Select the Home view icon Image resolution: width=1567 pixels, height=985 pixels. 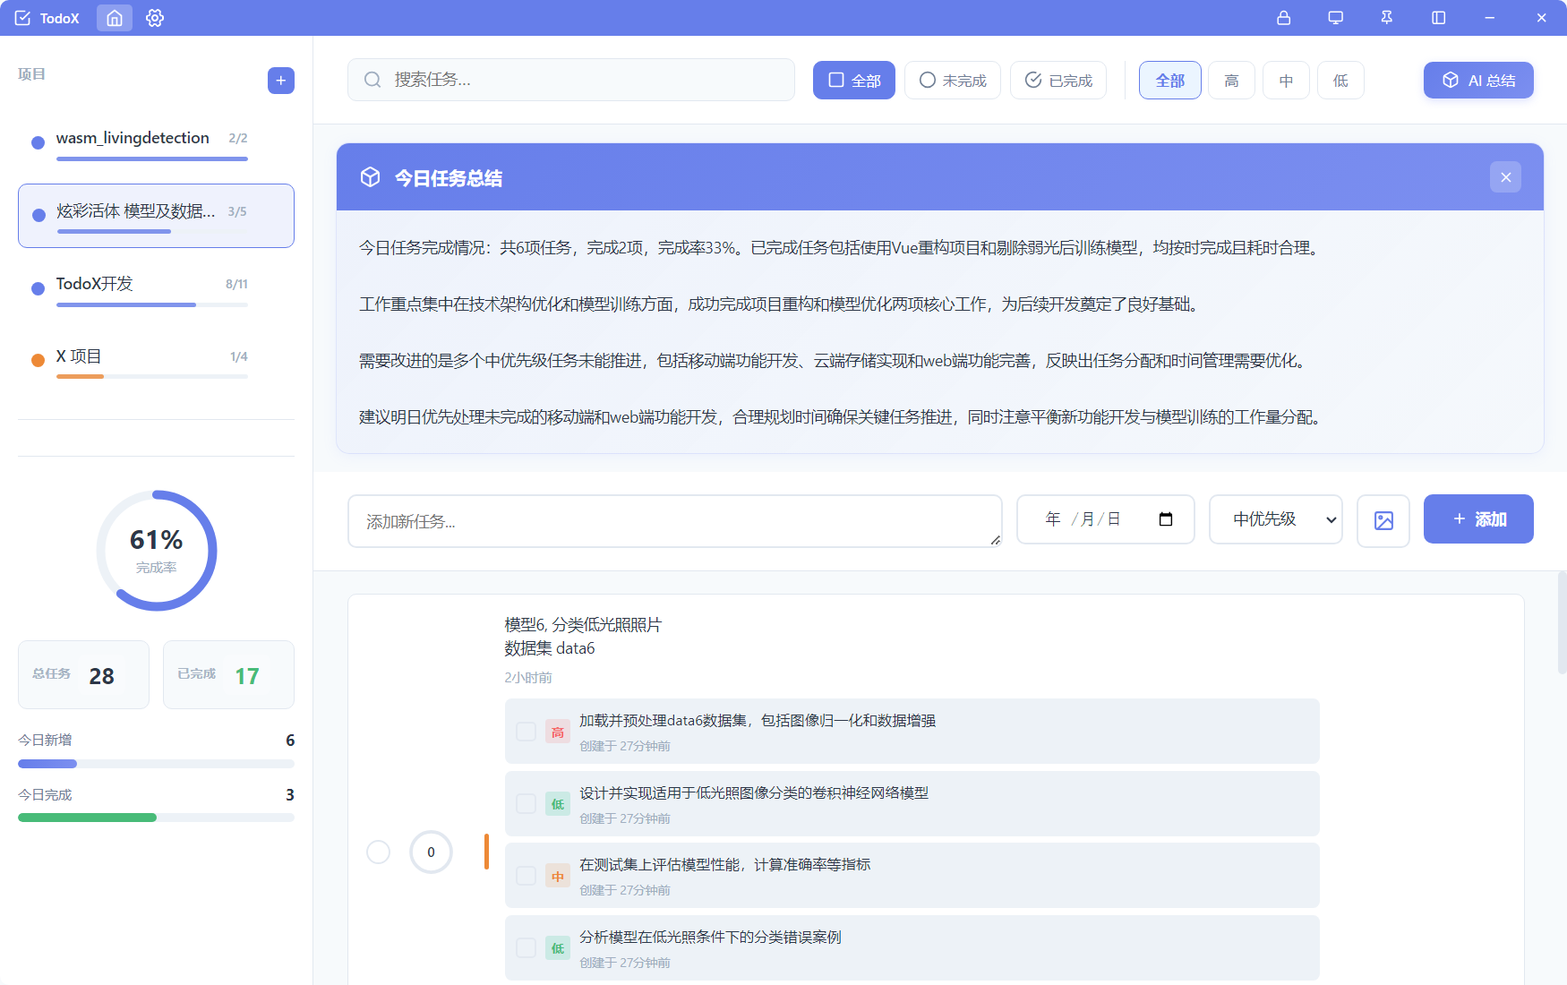click(114, 17)
